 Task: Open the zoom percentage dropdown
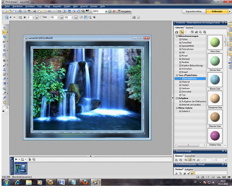point(106,11)
